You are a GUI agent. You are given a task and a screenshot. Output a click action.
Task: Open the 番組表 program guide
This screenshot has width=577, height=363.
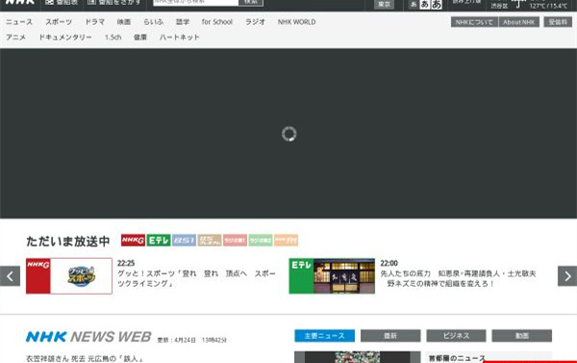click(x=62, y=2)
